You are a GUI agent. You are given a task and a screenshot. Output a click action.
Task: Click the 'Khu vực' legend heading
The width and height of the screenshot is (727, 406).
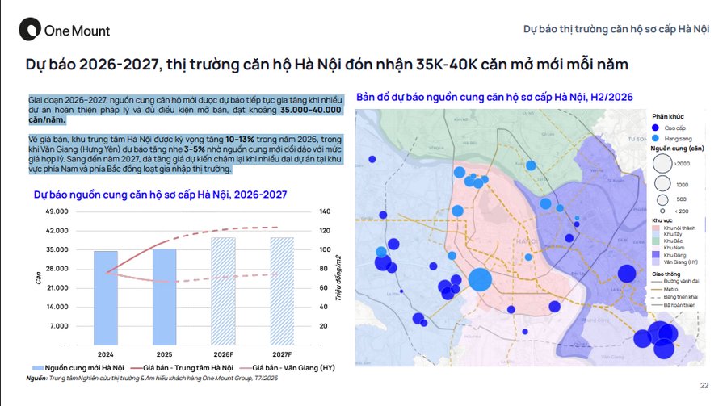[662, 220]
